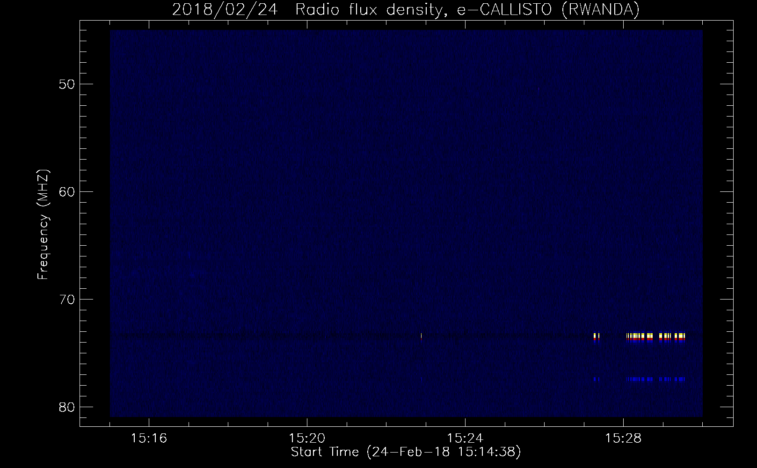This screenshot has height=468, width=757.
Task: Click the 'Start Time (24-Feb-18 15:14:38)' axis label
Action: pos(406,453)
